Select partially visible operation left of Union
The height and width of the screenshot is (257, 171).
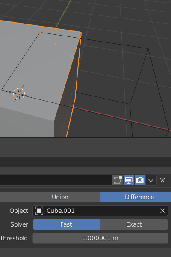(x=10, y=197)
